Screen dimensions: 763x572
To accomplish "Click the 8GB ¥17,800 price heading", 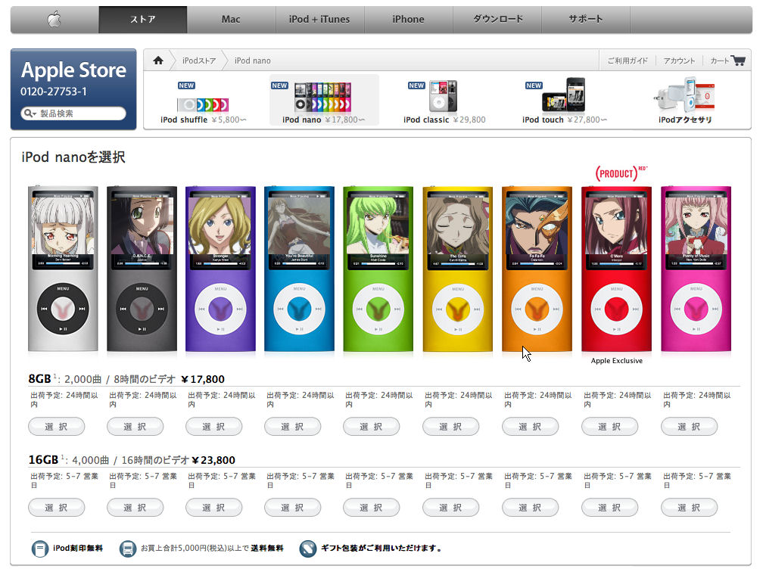I will coord(126,379).
